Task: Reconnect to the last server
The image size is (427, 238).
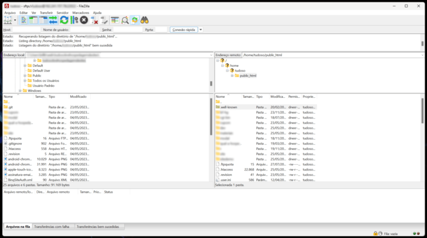Action: (104, 20)
